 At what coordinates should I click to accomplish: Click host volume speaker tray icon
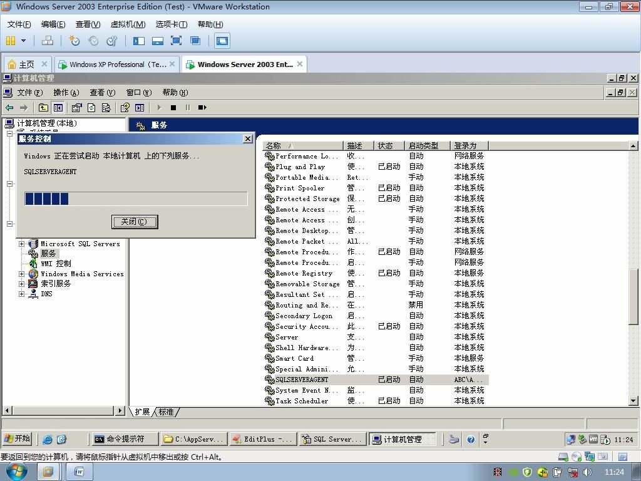587,472
